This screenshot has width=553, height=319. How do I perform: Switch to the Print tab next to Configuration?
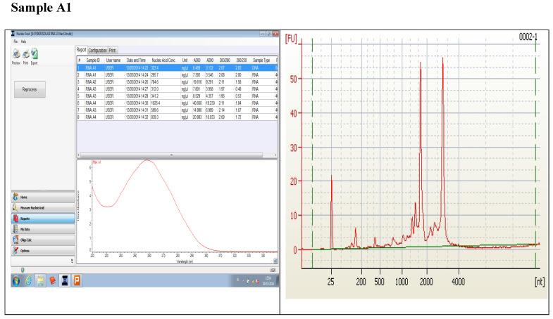tap(112, 51)
